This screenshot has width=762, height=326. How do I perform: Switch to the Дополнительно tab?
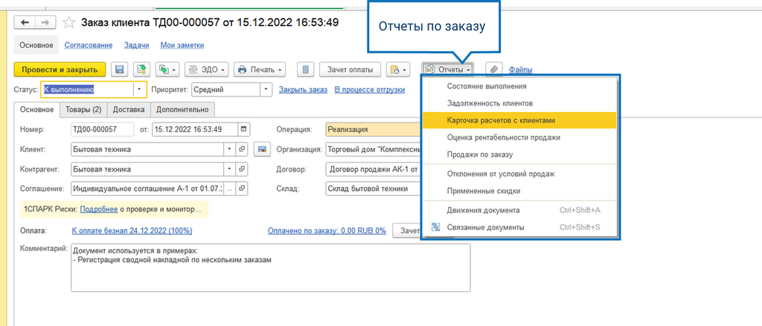click(x=182, y=110)
